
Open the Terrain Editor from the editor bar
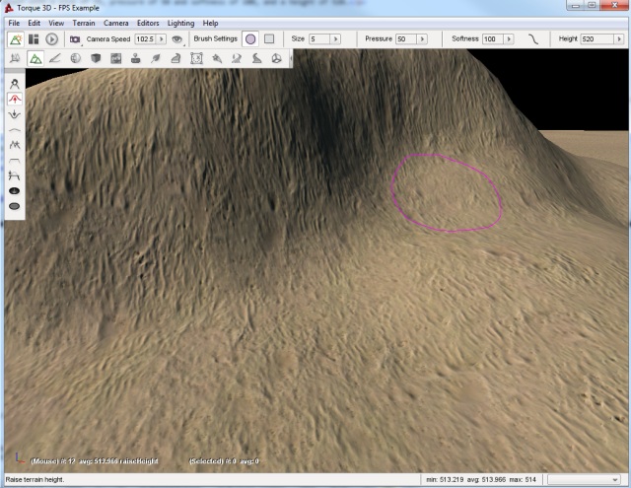pyautogui.click(x=35, y=58)
